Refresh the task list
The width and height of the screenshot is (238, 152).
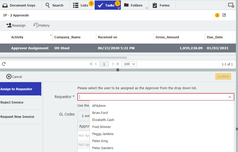tap(4, 64)
